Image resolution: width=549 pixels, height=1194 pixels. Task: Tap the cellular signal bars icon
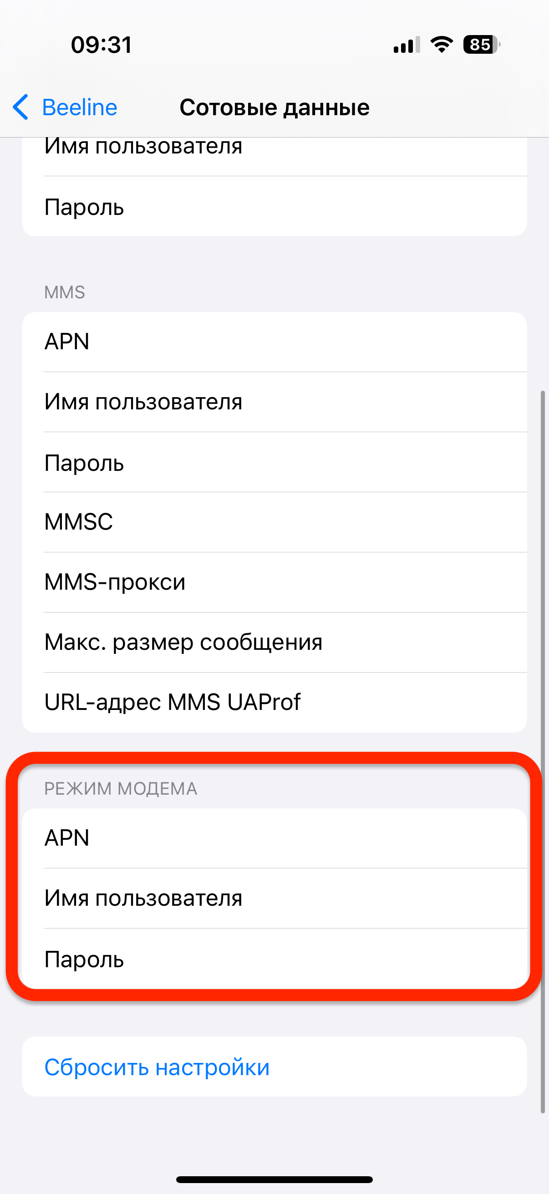point(407,45)
